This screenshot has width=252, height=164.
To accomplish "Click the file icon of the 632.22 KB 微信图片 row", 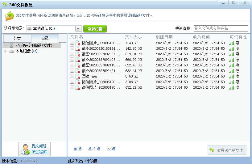I will [78, 87].
